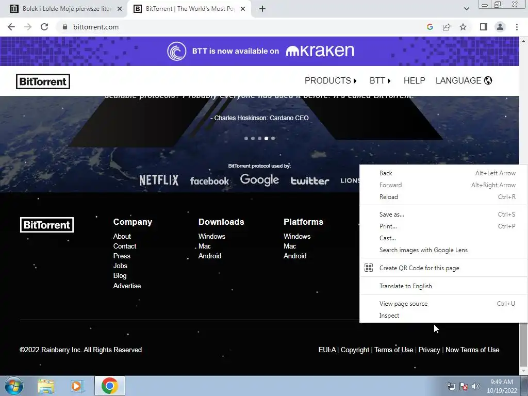Image resolution: width=528 pixels, height=396 pixels.
Task: Close the Bolek i Lolek tab
Action: click(120, 9)
